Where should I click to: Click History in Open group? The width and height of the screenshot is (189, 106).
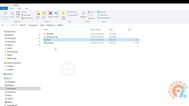pos(91,18)
